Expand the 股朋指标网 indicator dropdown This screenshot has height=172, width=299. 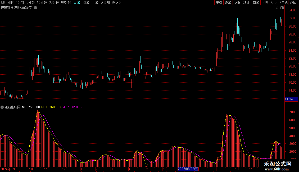(2, 107)
